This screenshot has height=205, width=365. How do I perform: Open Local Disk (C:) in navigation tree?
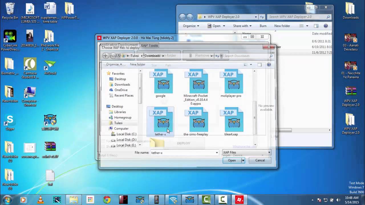(x=126, y=134)
